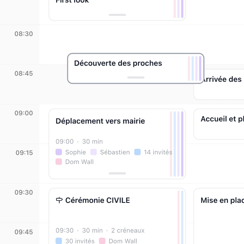The image size is (244, 244).
Task: Click the "Mise en plac..." event title
Action: [x=221, y=200]
